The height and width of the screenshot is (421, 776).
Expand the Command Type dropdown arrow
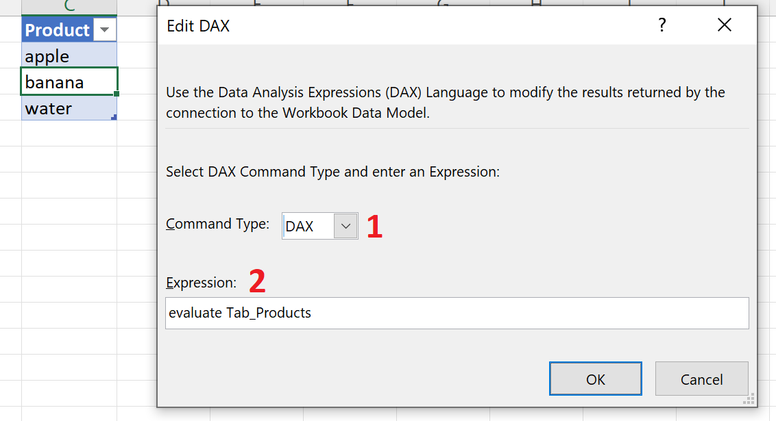(x=345, y=226)
